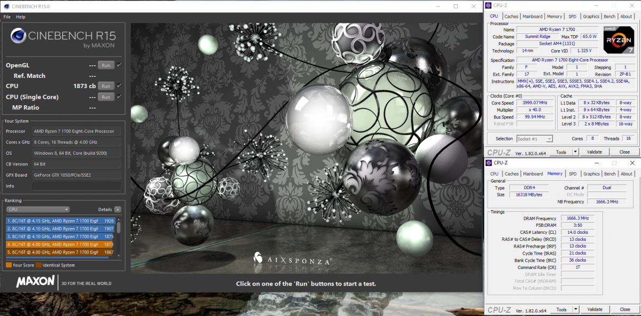Open the Memory tab in top CPU-Z
The image size is (641, 316).
pyautogui.click(x=554, y=17)
